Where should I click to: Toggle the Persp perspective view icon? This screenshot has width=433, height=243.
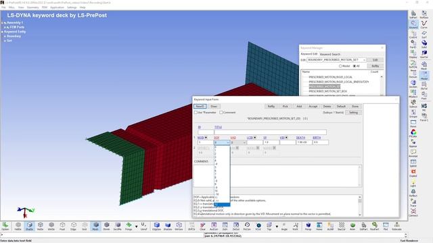click(x=309, y=226)
